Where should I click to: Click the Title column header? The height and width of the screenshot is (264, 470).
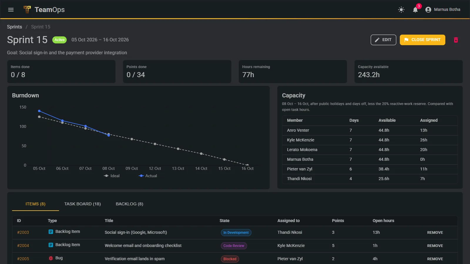pyautogui.click(x=109, y=221)
